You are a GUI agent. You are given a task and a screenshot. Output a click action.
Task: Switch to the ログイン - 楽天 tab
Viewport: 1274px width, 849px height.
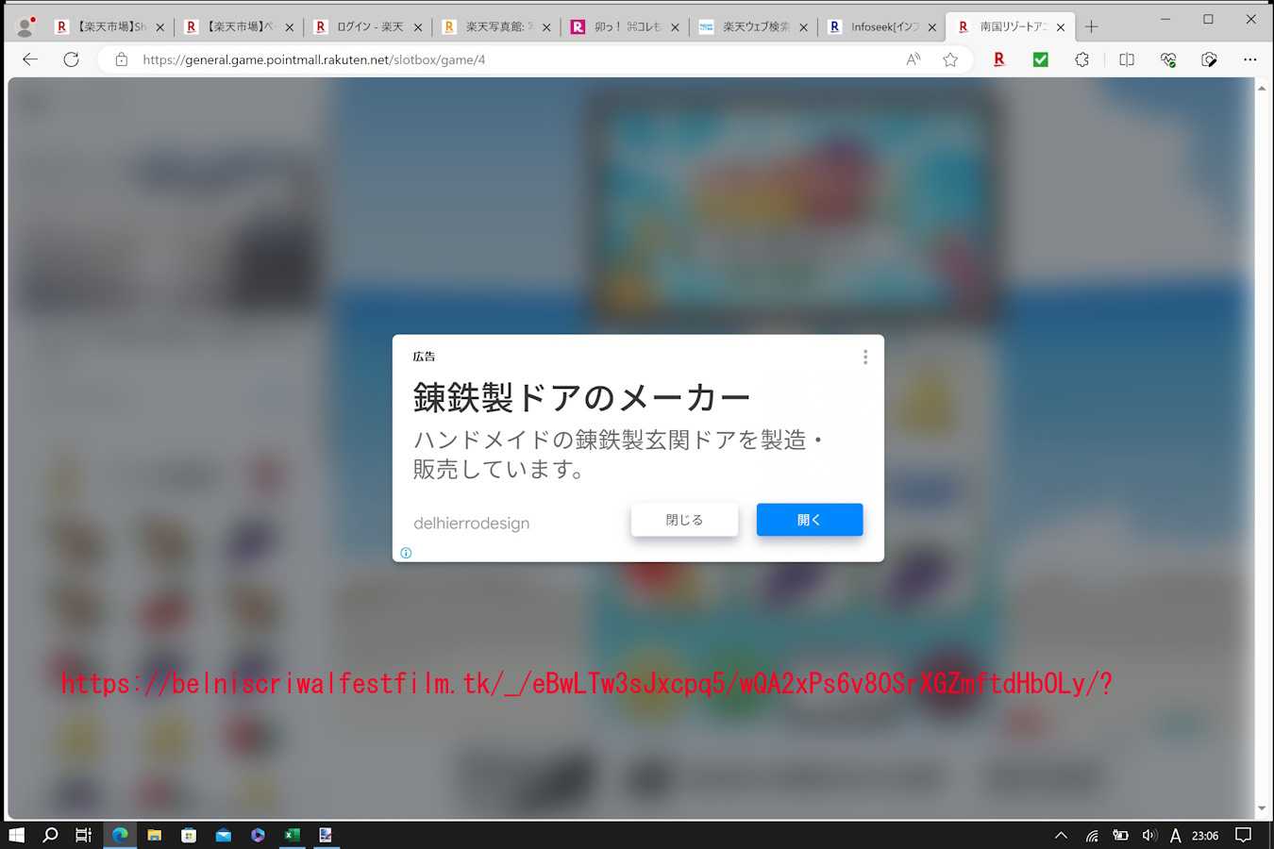[368, 27]
